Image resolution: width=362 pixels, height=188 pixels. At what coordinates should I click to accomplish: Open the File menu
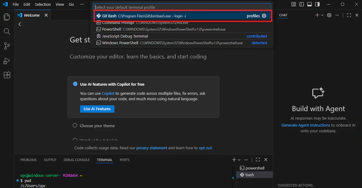pos(16,4)
